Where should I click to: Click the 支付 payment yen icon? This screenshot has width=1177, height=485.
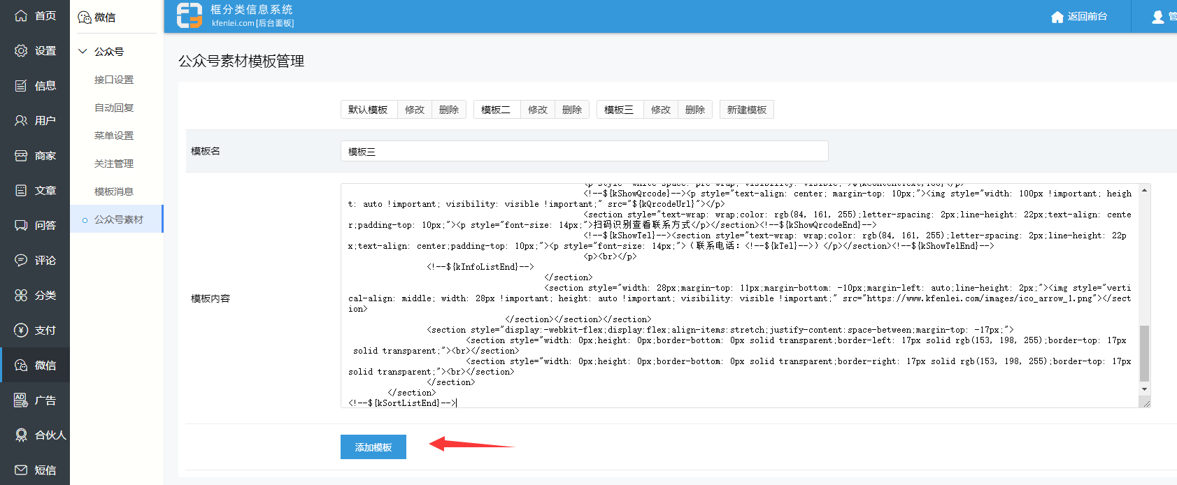(21, 331)
